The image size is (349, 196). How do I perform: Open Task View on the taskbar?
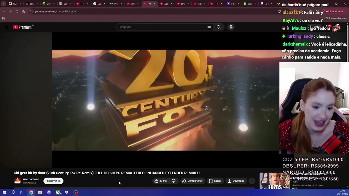click(22, 192)
